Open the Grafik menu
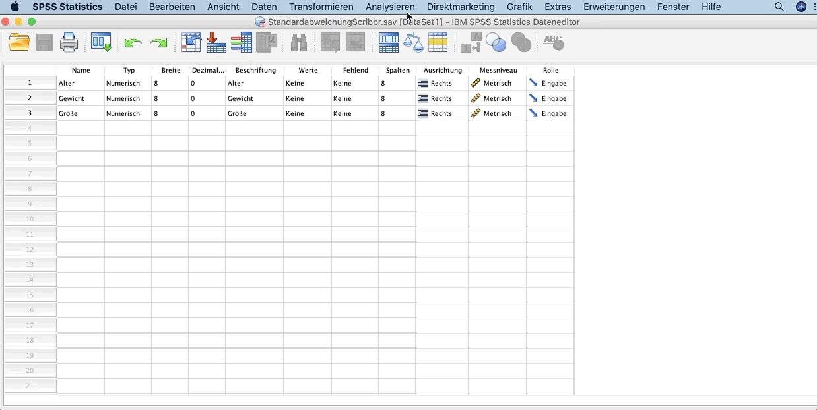817x410 pixels. tap(519, 7)
